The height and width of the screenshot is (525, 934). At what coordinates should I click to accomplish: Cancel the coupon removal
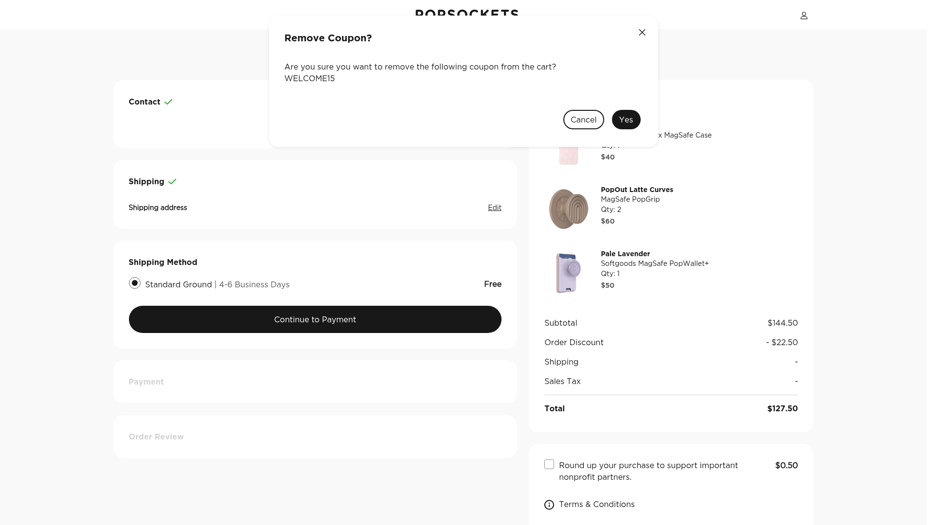tap(583, 120)
